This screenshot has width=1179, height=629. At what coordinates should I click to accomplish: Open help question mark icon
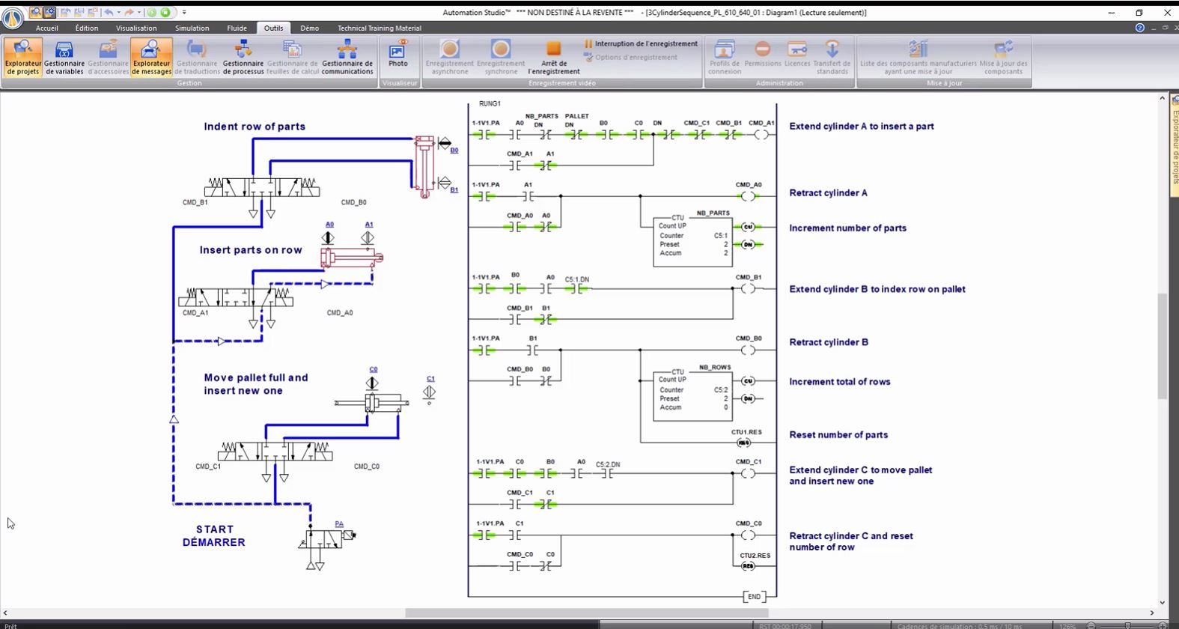point(1139,28)
